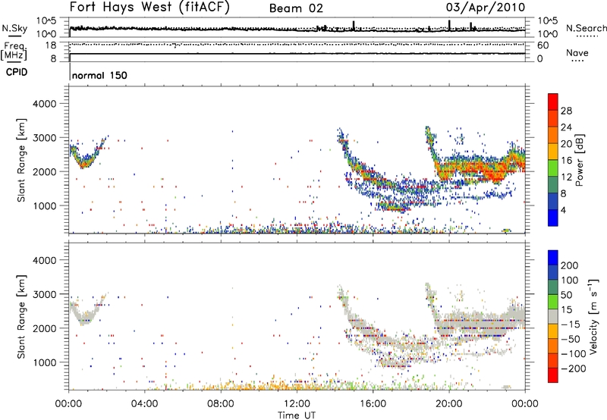Image resolution: width=607 pixels, height=420 pixels.
Task: Click the 'CPID' label
Action: click(x=17, y=72)
